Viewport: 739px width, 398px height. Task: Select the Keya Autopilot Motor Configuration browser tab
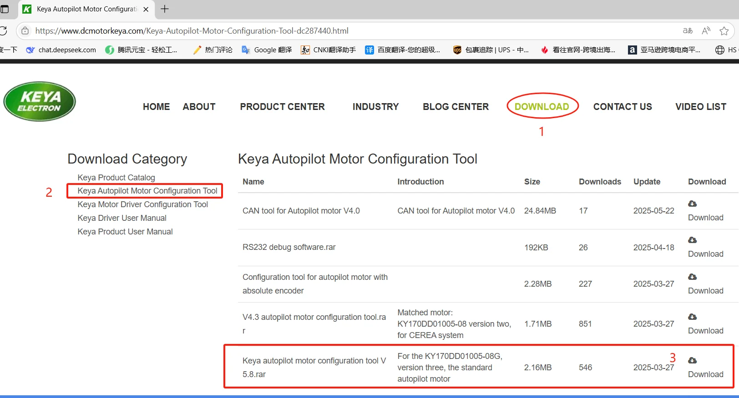tap(86, 9)
